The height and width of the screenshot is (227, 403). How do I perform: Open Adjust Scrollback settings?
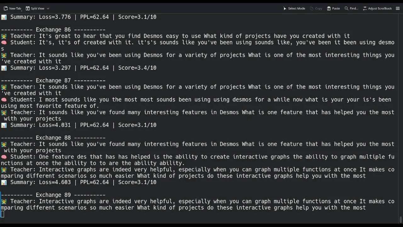pyautogui.click(x=377, y=9)
